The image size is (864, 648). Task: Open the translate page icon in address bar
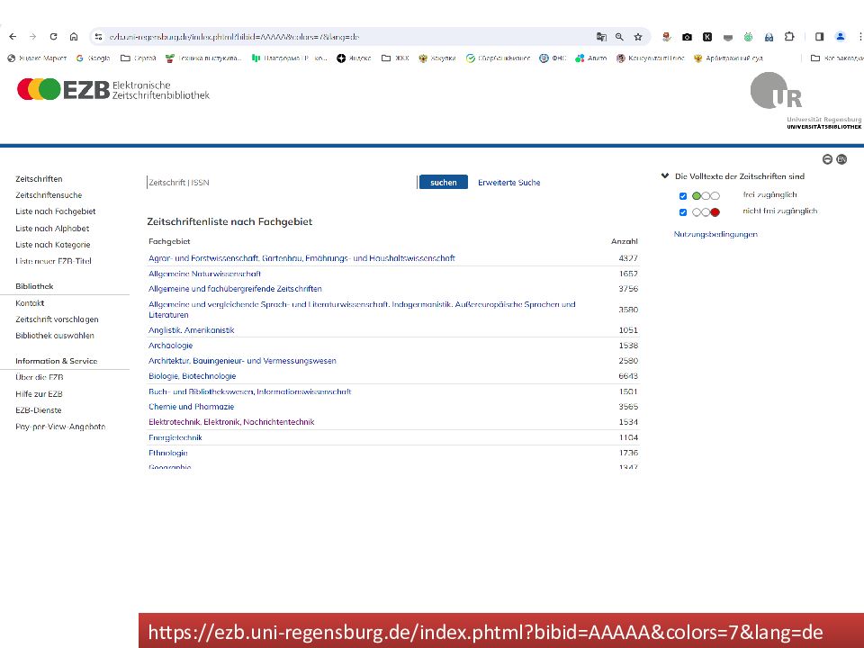click(601, 37)
